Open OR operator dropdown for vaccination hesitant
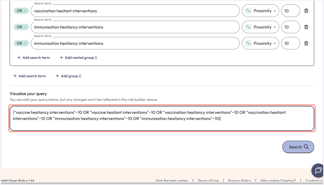Viewport: 324px width, 185px height. (x=21, y=11)
